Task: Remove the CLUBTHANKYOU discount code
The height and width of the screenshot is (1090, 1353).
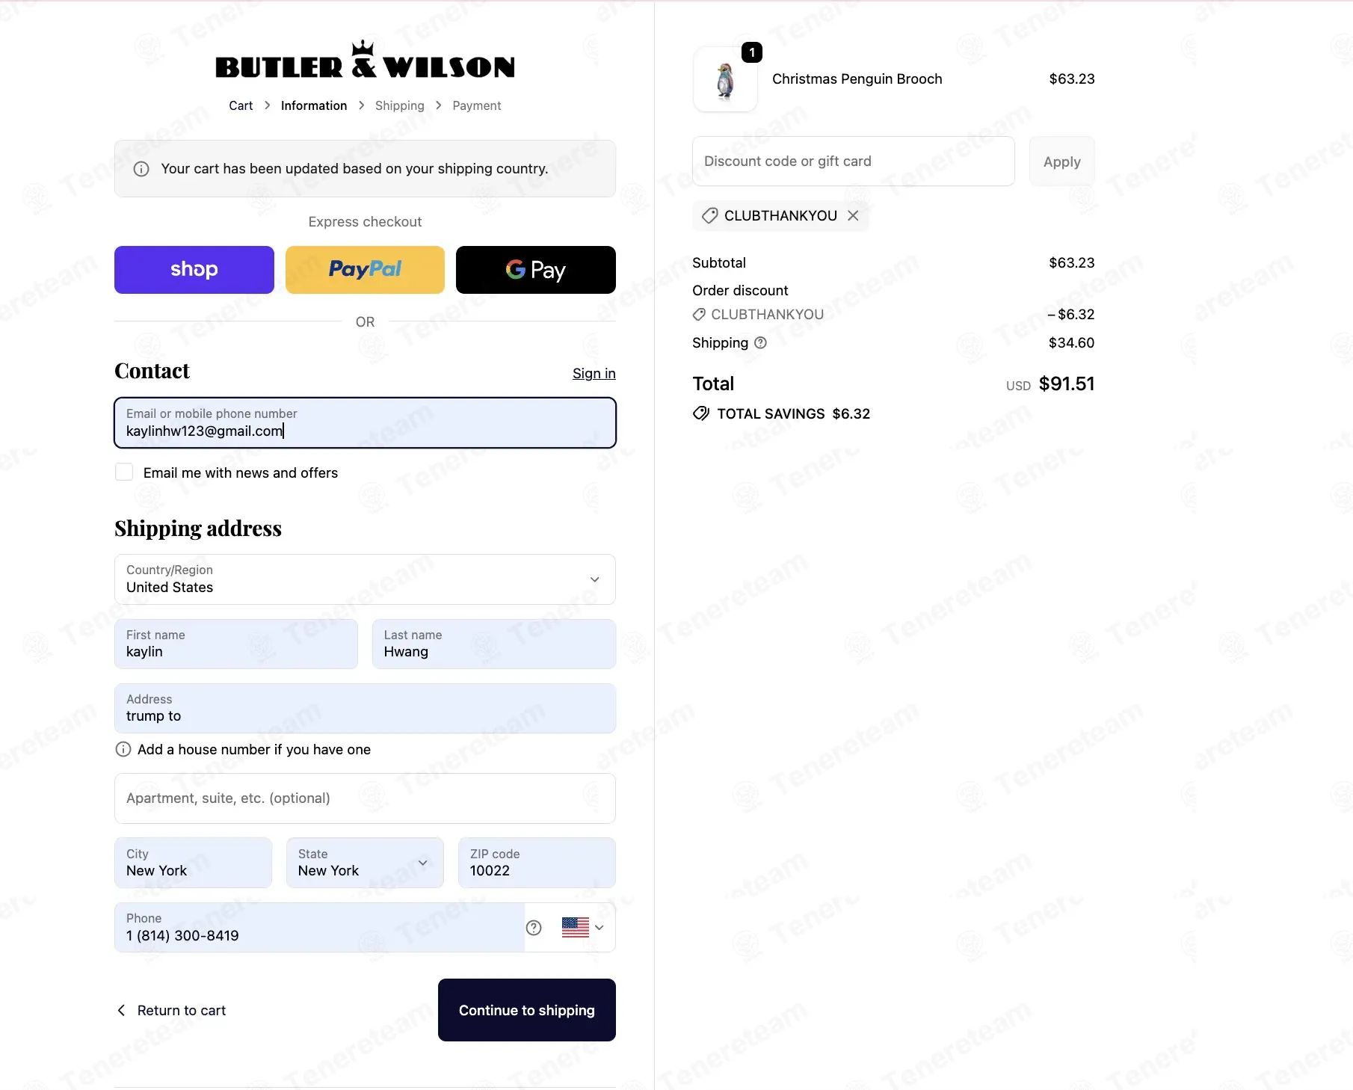Action: (x=853, y=215)
